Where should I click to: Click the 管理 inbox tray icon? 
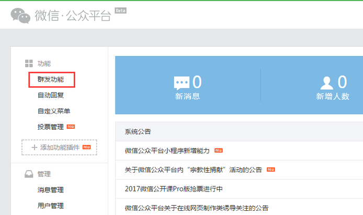(29, 174)
